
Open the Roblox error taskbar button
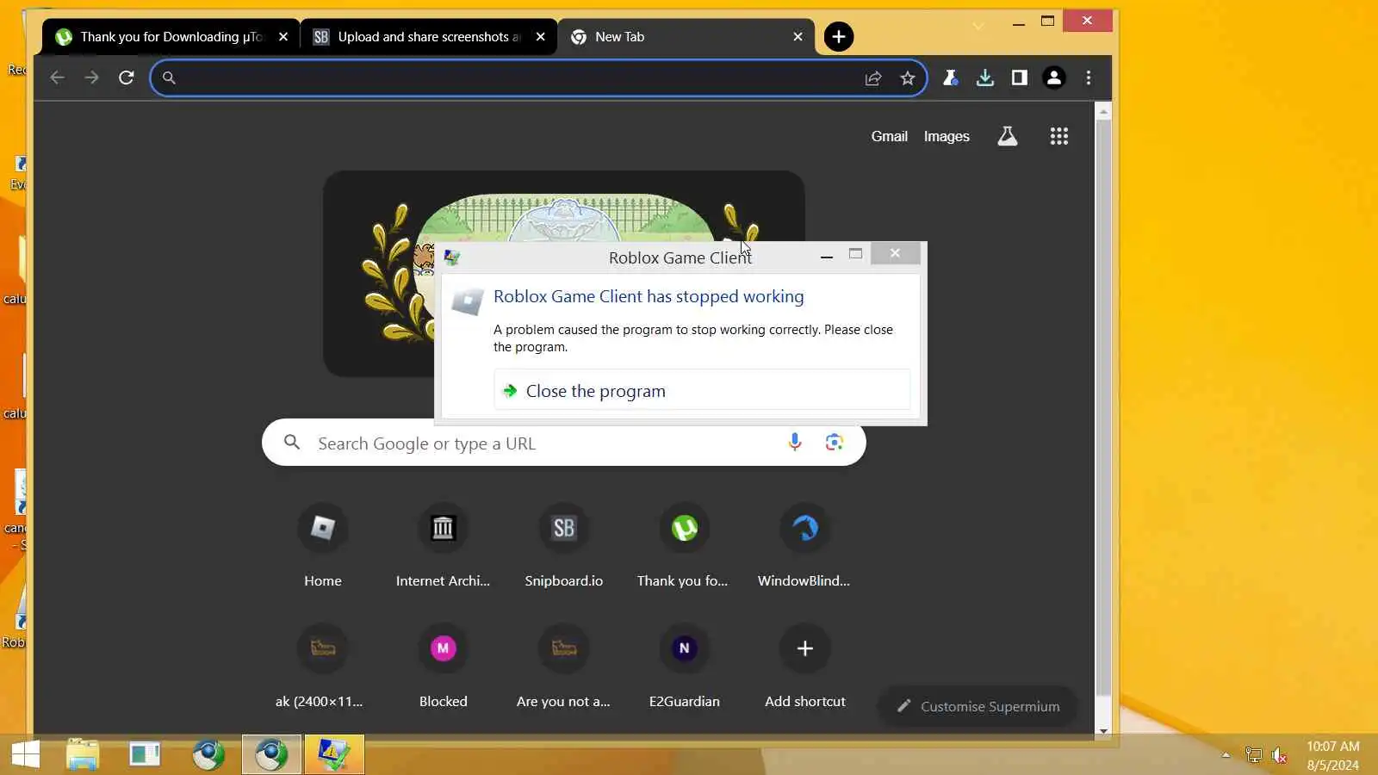334,755
